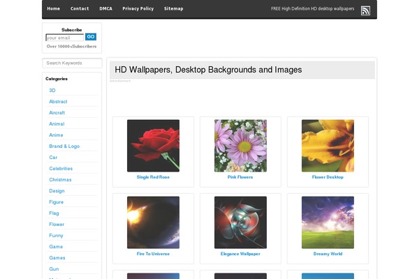Click the Pink Flowers title link
Viewport: 419px width, 279px height.
coord(240,177)
